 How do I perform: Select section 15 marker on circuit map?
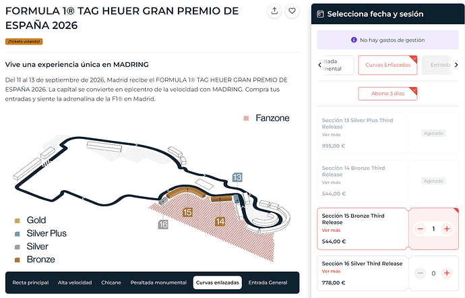pos(188,212)
